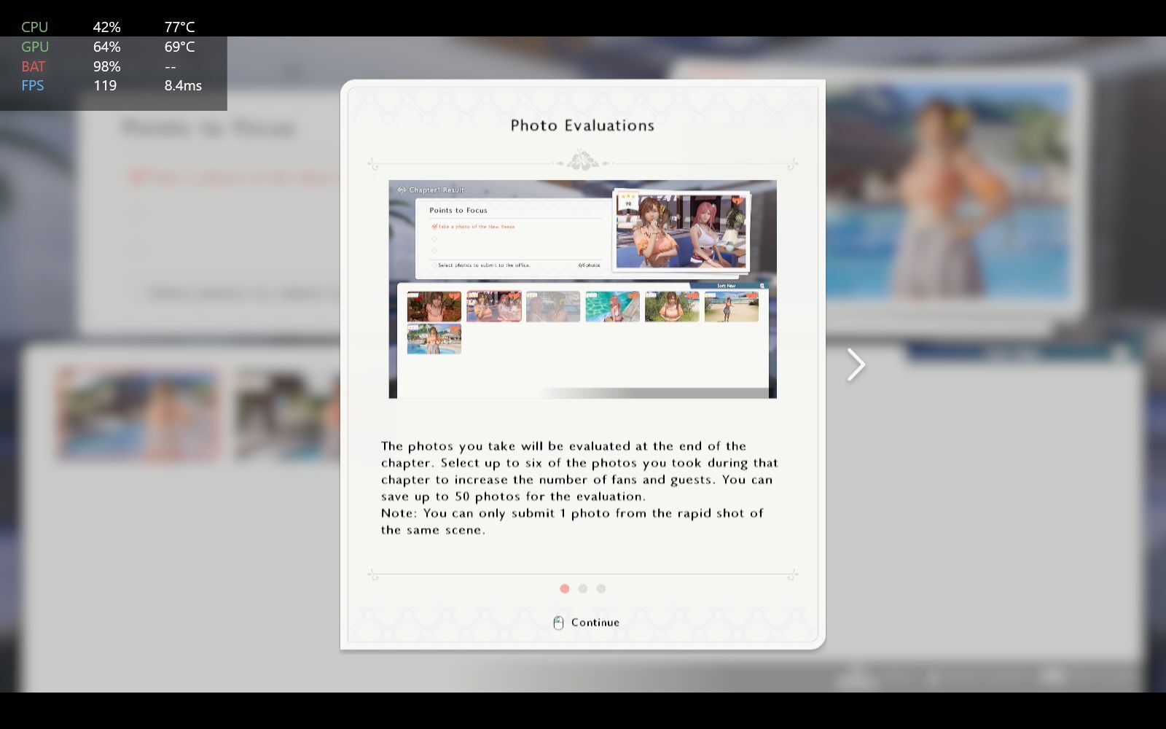1166x729 pixels.
Task: Click the mouse icon beside Continue
Action: click(558, 623)
